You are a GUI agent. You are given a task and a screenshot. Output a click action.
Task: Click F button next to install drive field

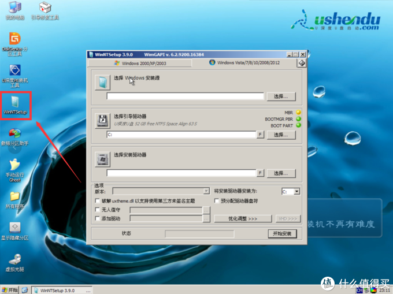260,173
